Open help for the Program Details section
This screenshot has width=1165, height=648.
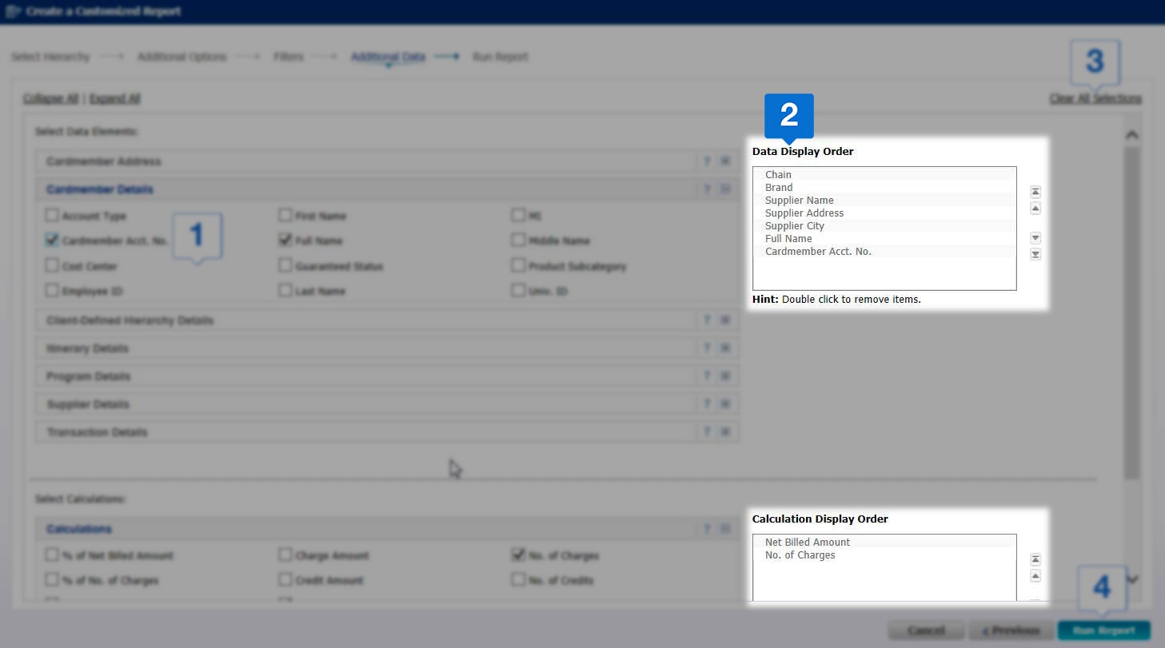pos(707,376)
